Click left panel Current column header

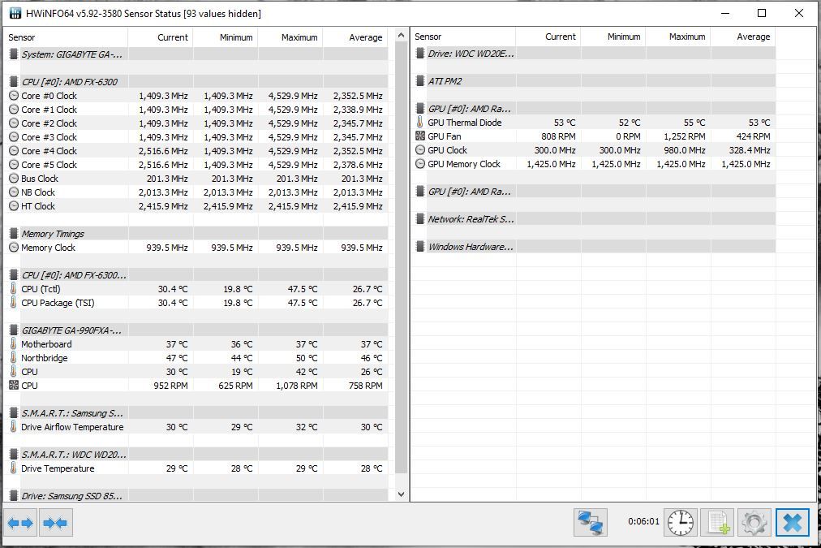point(160,37)
